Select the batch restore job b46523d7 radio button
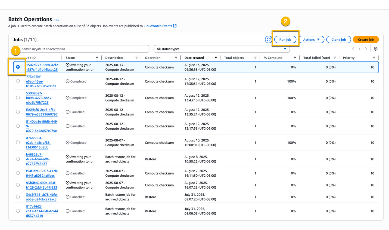This screenshot has height=230, width=389. 18,159
